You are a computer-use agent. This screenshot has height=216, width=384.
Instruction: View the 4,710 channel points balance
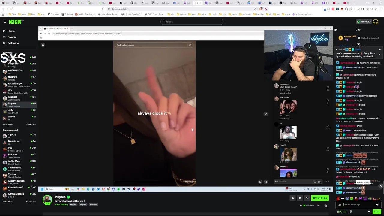click(342, 211)
